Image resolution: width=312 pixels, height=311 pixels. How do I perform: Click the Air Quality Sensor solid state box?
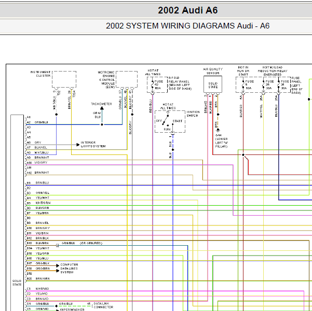pyautogui.click(x=213, y=84)
